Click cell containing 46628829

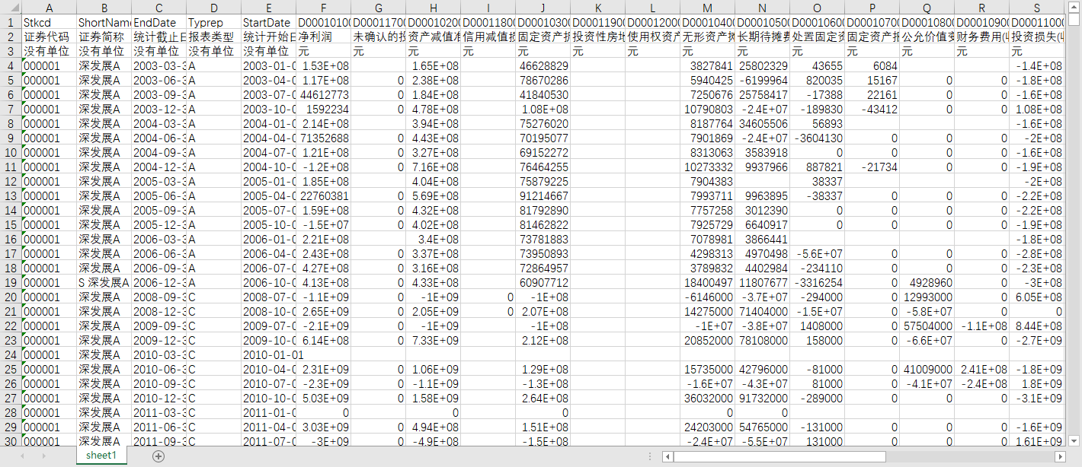point(543,65)
